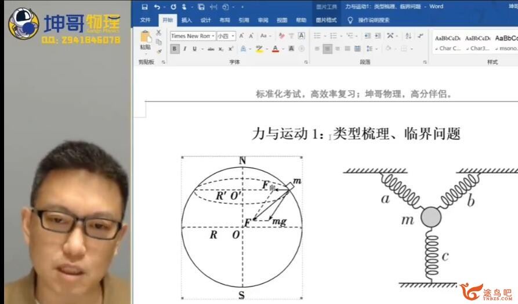Open the 布局 Layout tab
This screenshot has height=304, width=518.
[x=224, y=20]
